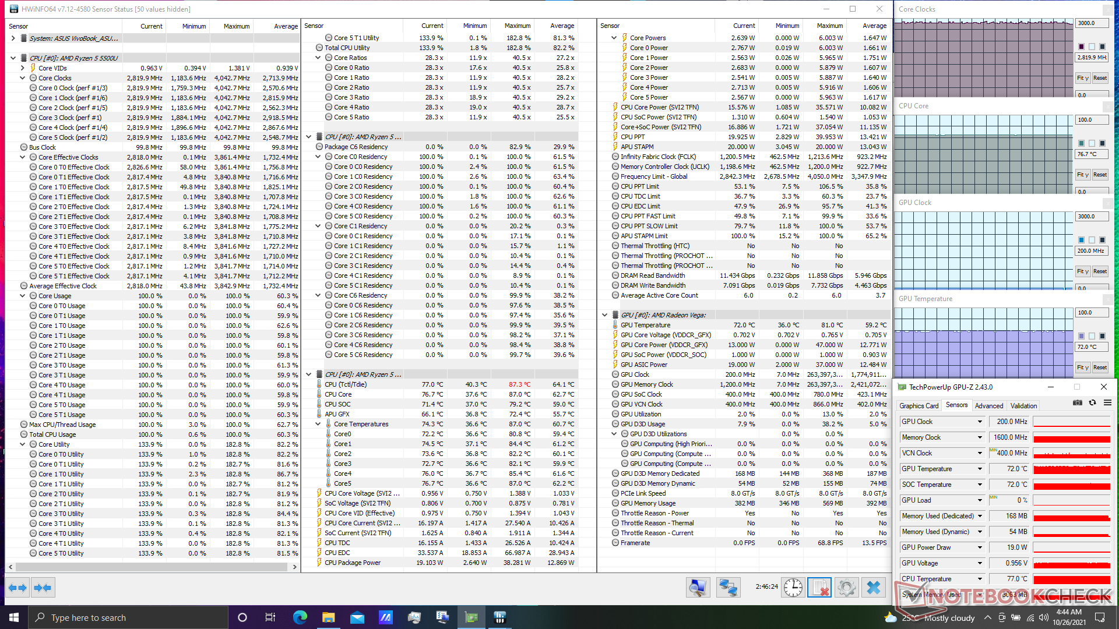Click Fit y in the CPU Core graph
The height and width of the screenshot is (629, 1119).
[x=1083, y=175]
